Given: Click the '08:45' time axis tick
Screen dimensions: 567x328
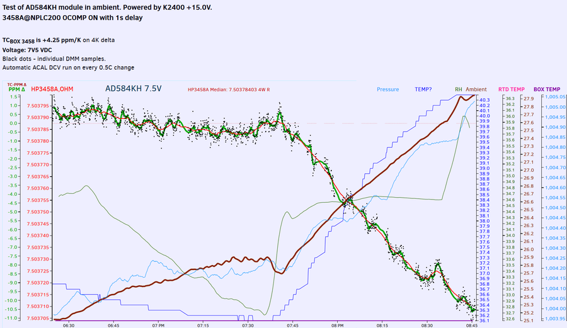Looking at the screenshot, I should tap(472, 325).
